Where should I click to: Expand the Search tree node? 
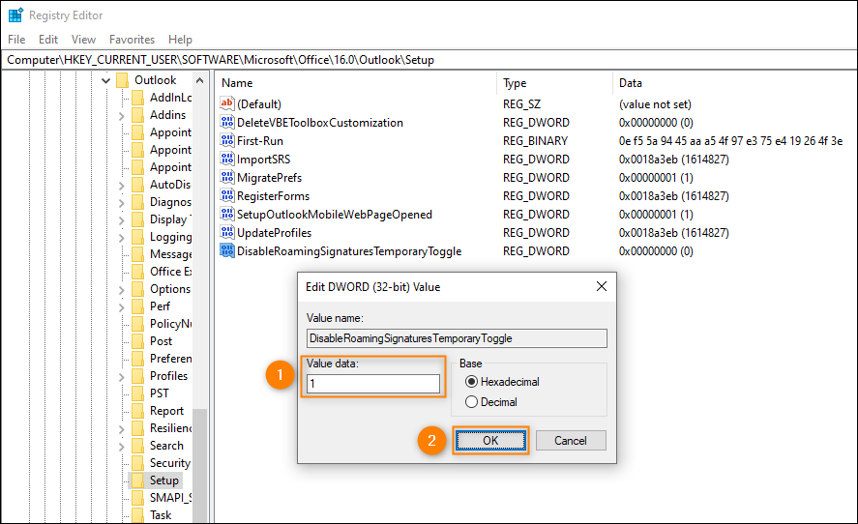click(x=122, y=446)
